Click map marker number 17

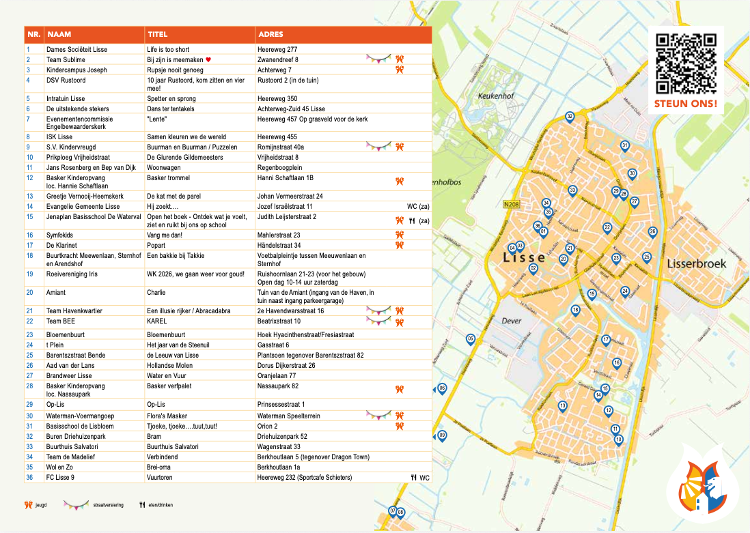point(606,341)
